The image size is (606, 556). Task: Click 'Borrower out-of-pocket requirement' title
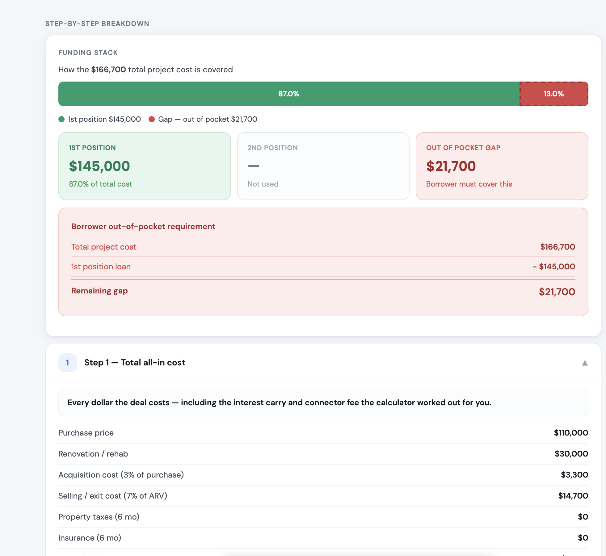coord(143,226)
